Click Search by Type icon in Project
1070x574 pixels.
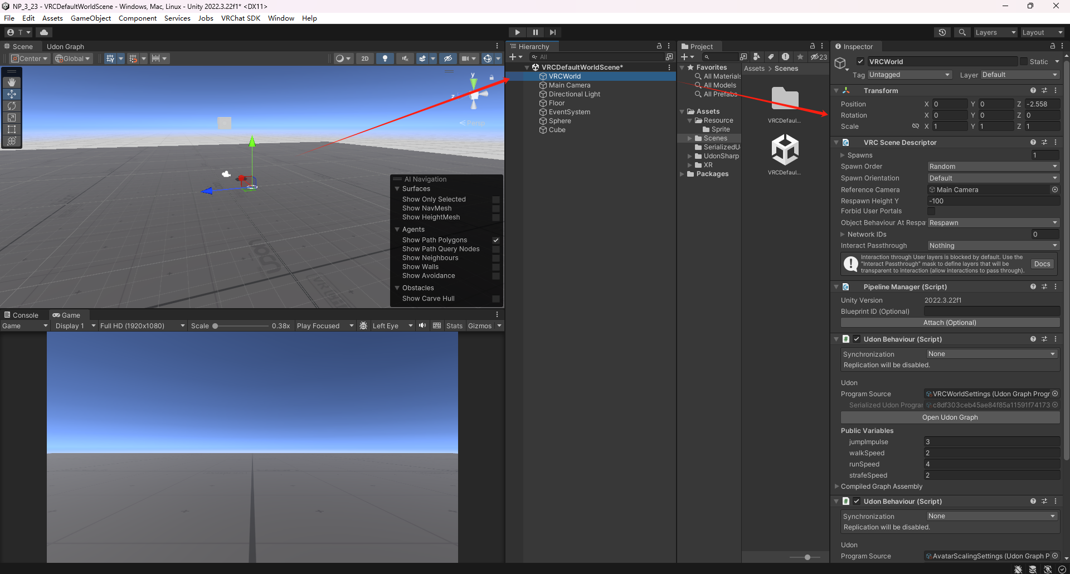(756, 57)
